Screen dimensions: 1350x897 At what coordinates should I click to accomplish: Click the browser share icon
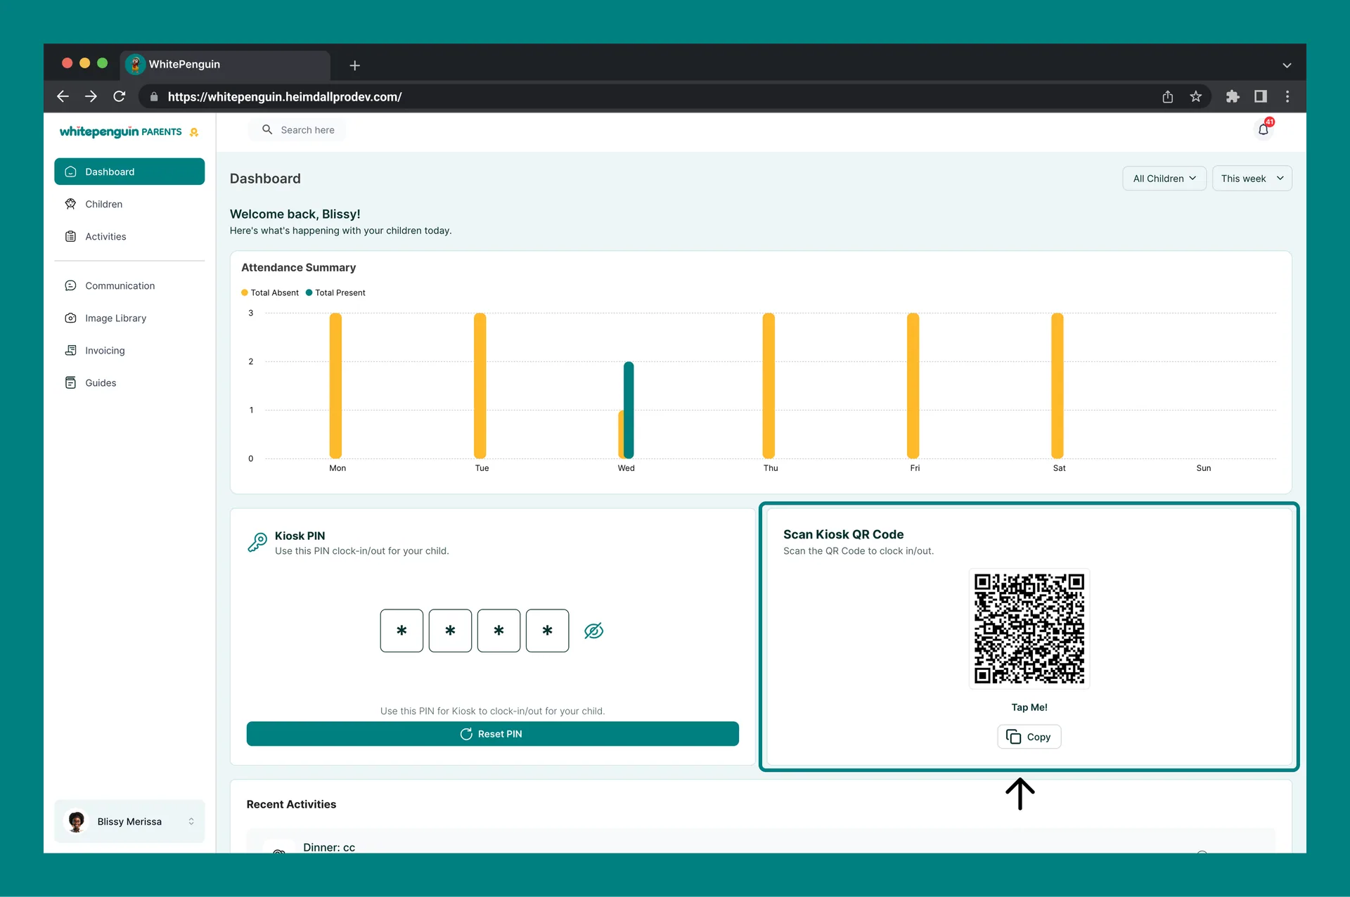tap(1168, 96)
